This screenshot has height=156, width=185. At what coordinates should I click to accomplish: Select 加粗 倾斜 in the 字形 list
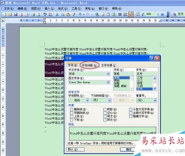[120, 86]
